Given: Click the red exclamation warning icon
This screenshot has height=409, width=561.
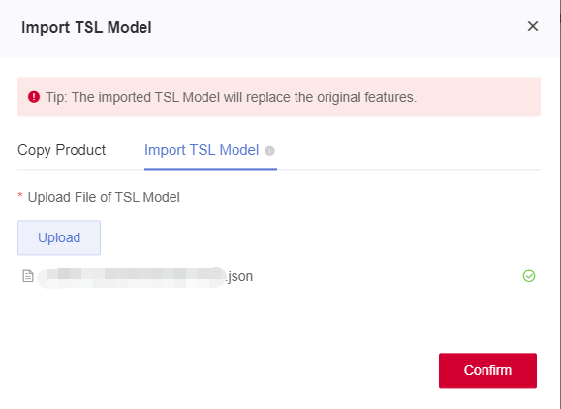Looking at the screenshot, I should pos(34,97).
